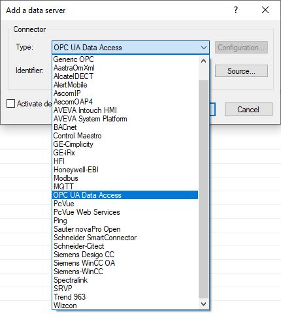Select AastraOmXml connector type

coord(125,68)
